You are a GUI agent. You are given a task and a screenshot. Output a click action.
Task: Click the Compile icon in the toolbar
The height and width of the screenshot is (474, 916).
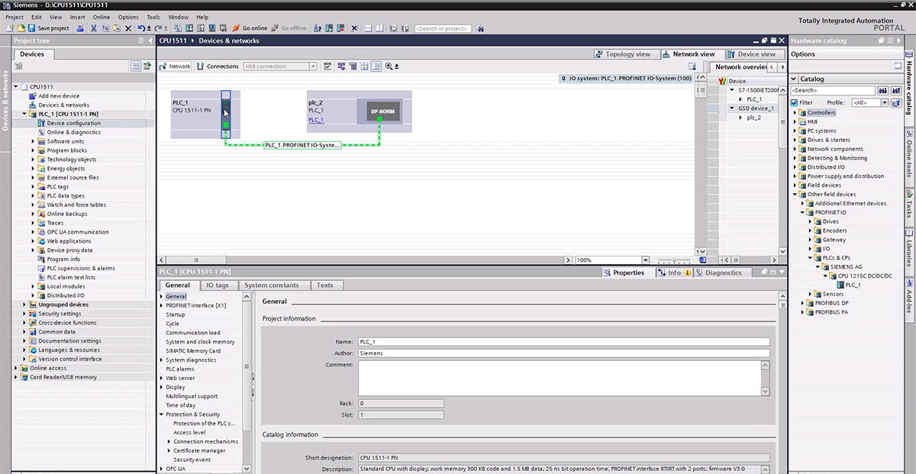coord(177,28)
